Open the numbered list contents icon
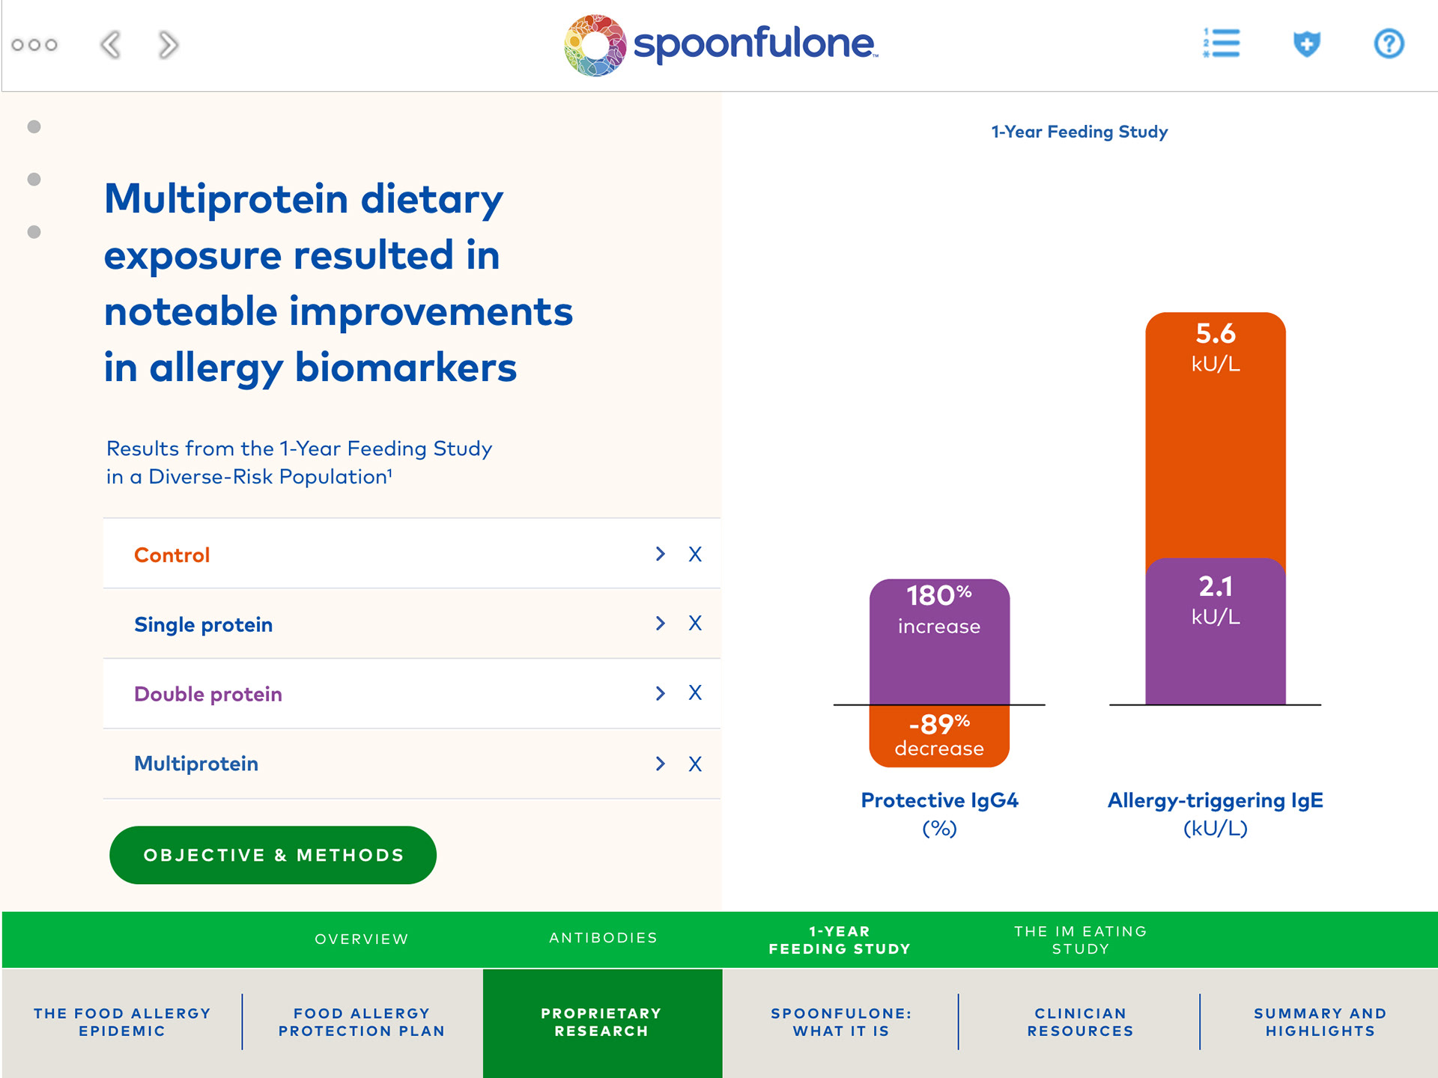The height and width of the screenshot is (1078, 1438). tap(1222, 43)
